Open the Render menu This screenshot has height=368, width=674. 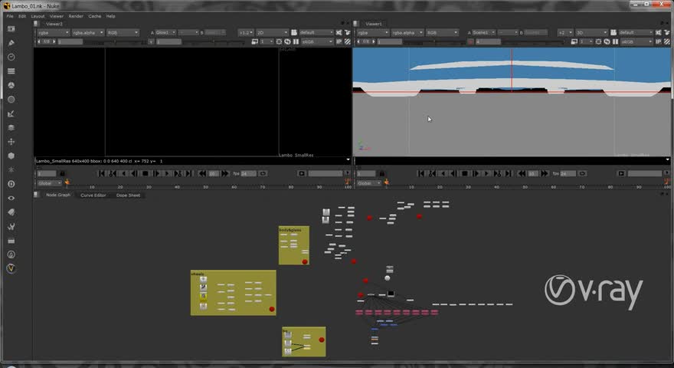(x=76, y=16)
